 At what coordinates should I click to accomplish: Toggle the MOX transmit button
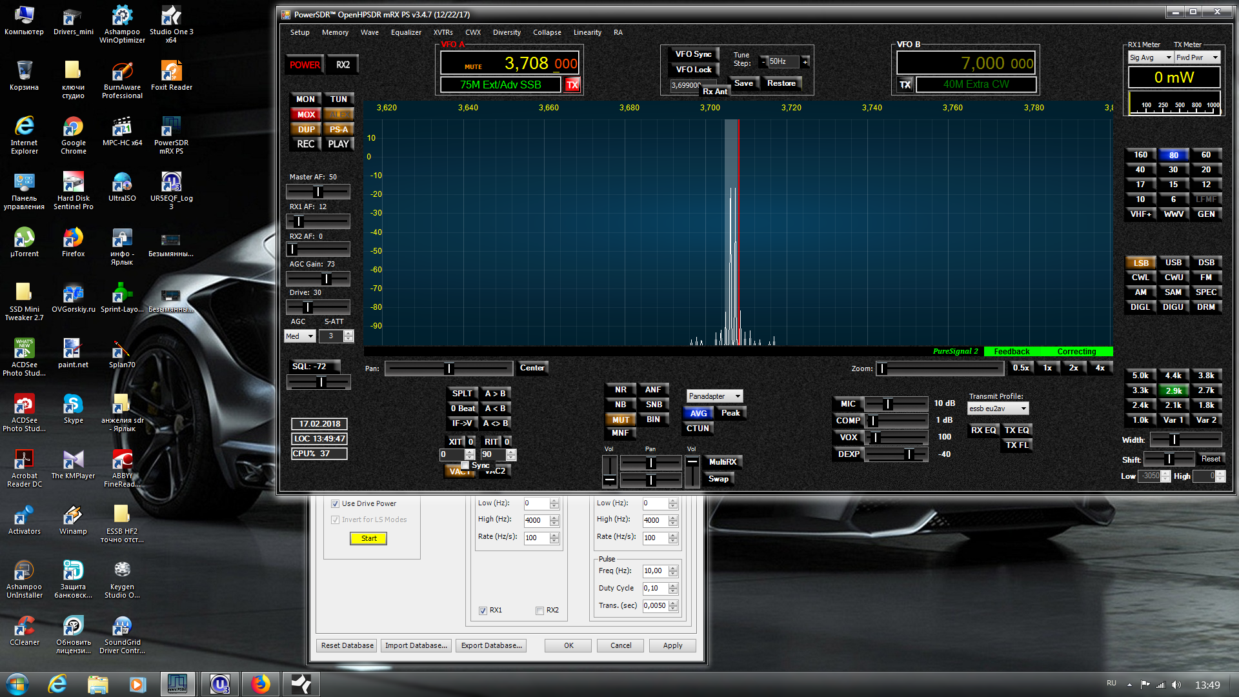306,114
